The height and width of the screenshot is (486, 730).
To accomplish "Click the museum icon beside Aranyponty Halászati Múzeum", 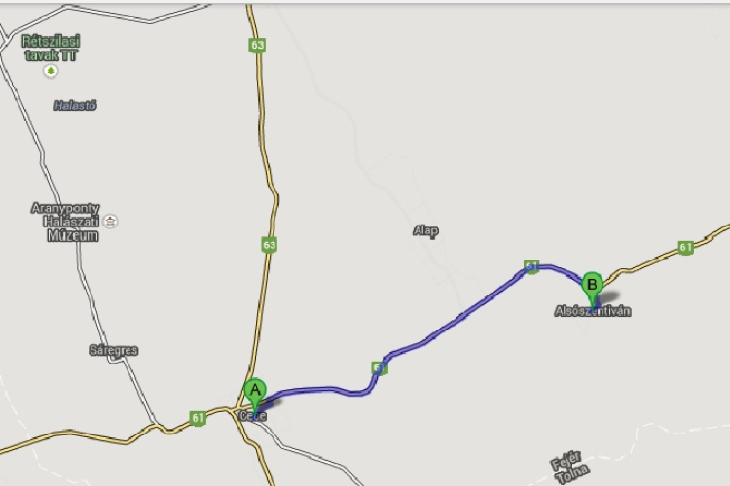I will click(x=110, y=221).
